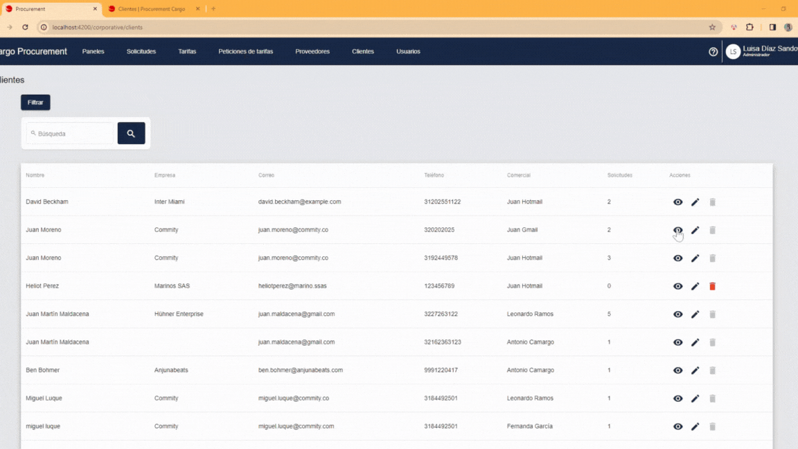Screen dimensions: 798x449
Task: Click the search magnifier button
Action: coord(131,134)
